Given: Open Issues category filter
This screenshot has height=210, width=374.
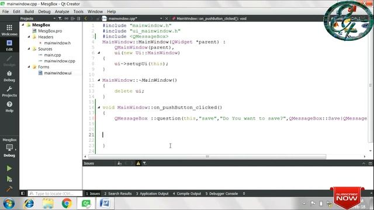Looking at the screenshot, I should (145, 163).
